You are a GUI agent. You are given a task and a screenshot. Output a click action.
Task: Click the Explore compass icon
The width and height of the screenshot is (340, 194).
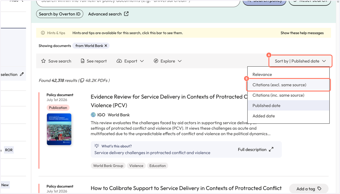pos(156,61)
